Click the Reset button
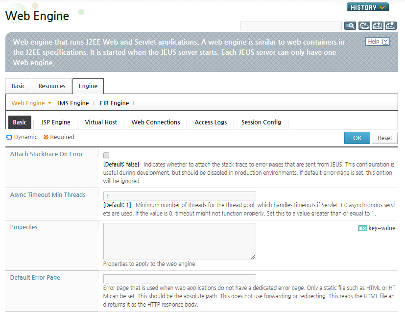Viewport: 405px width, 313px height. pyautogui.click(x=384, y=138)
